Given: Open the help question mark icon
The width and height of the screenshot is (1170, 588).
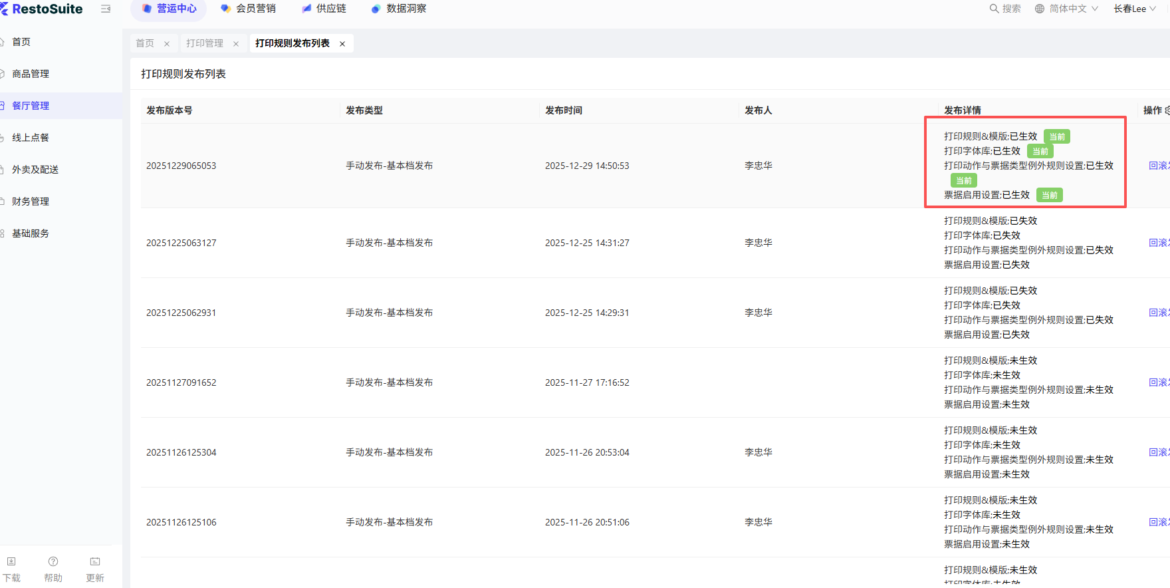Looking at the screenshot, I should click(53, 562).
